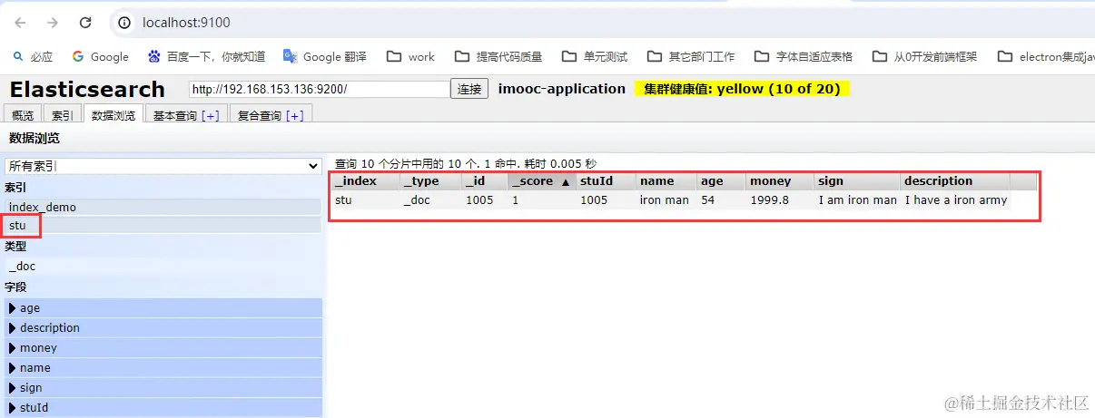Expand the sign field filter
The height and width of the screenshot is (418, 1095).
tap(163, 388)
